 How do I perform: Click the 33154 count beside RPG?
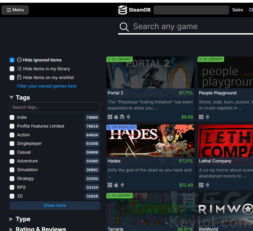click(x=92, y=187)
